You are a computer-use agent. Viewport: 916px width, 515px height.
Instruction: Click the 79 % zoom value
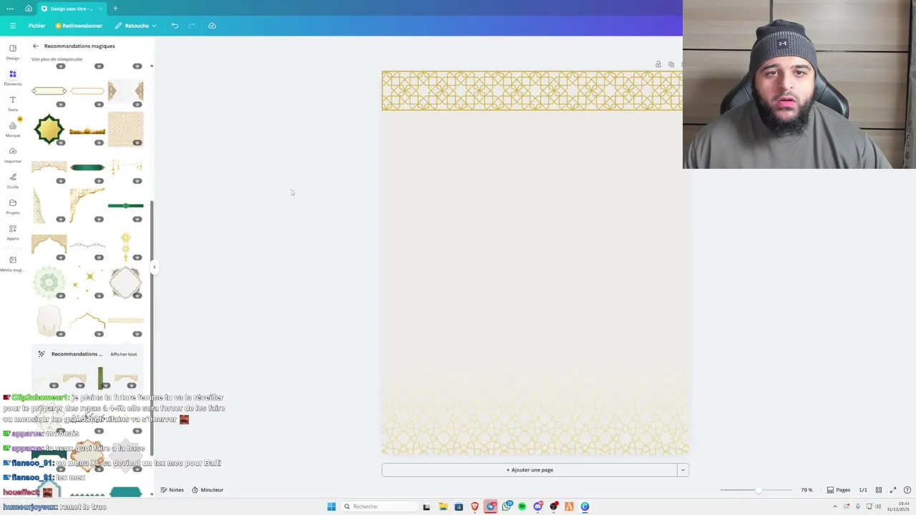[x=807, y=490]
